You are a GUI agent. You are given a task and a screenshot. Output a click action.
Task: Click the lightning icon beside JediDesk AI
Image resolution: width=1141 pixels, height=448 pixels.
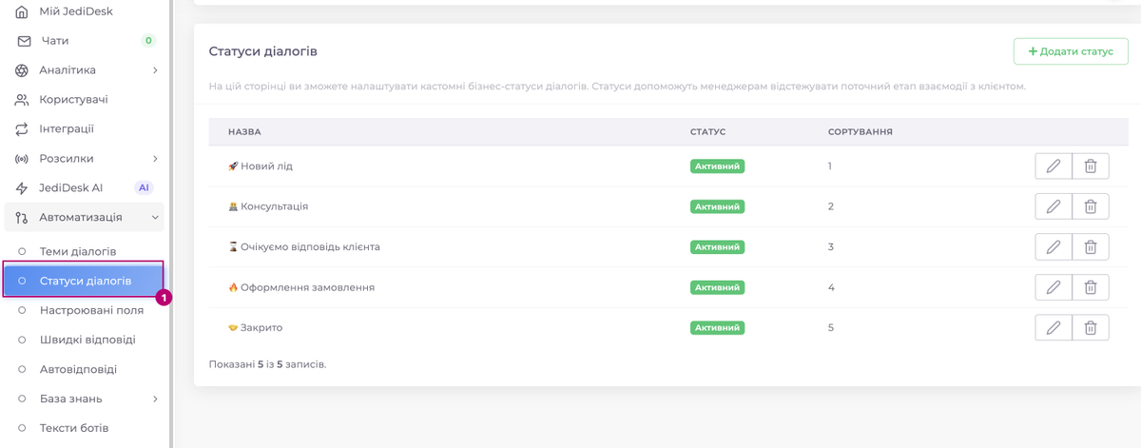pyautogui.click(x=22, y=188)
